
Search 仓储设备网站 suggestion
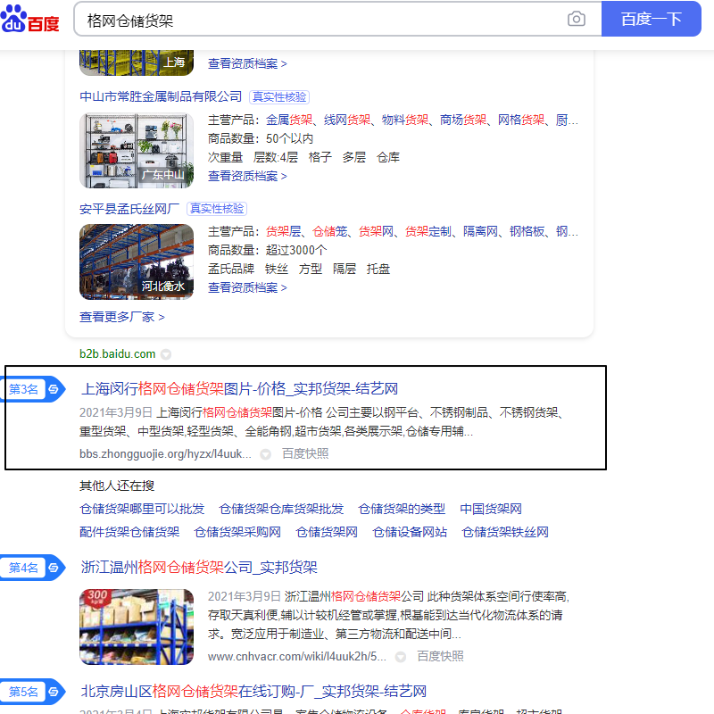[x=410, y=532]
